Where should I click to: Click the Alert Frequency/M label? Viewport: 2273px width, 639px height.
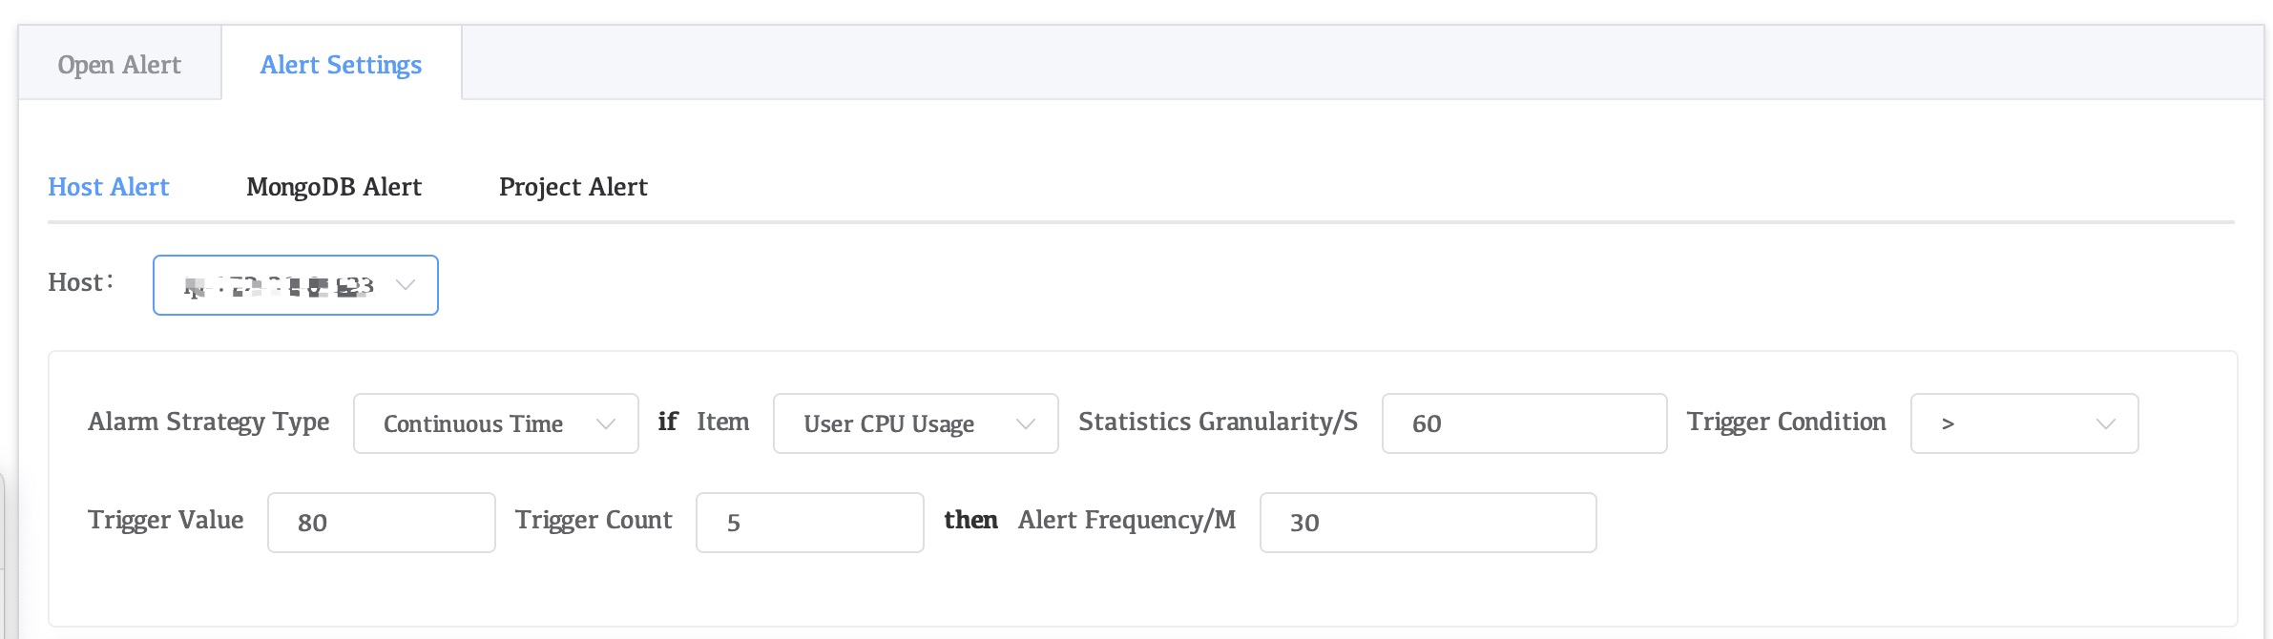(1127, 520)
